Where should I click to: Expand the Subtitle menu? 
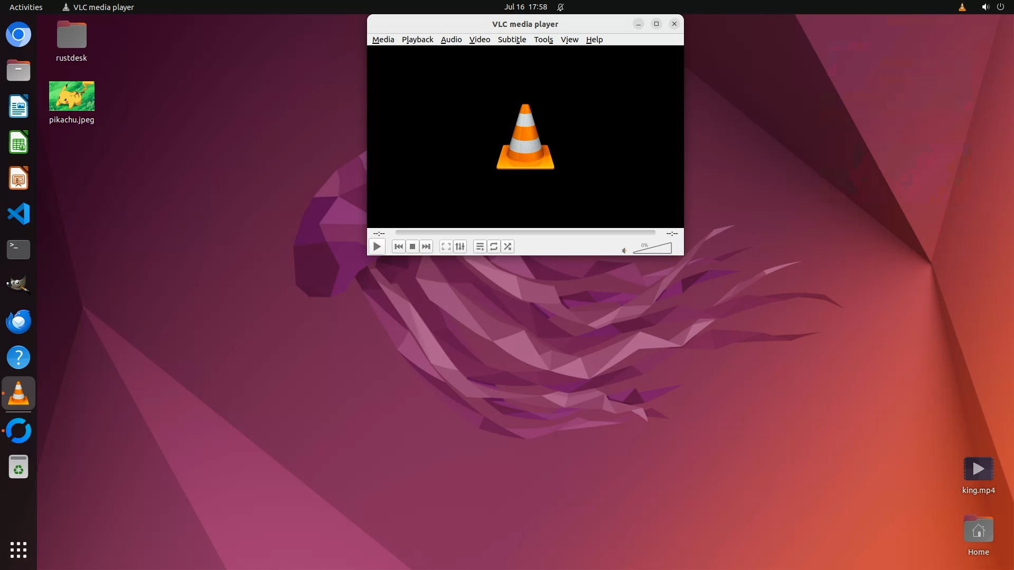click(x=512, y=40)
